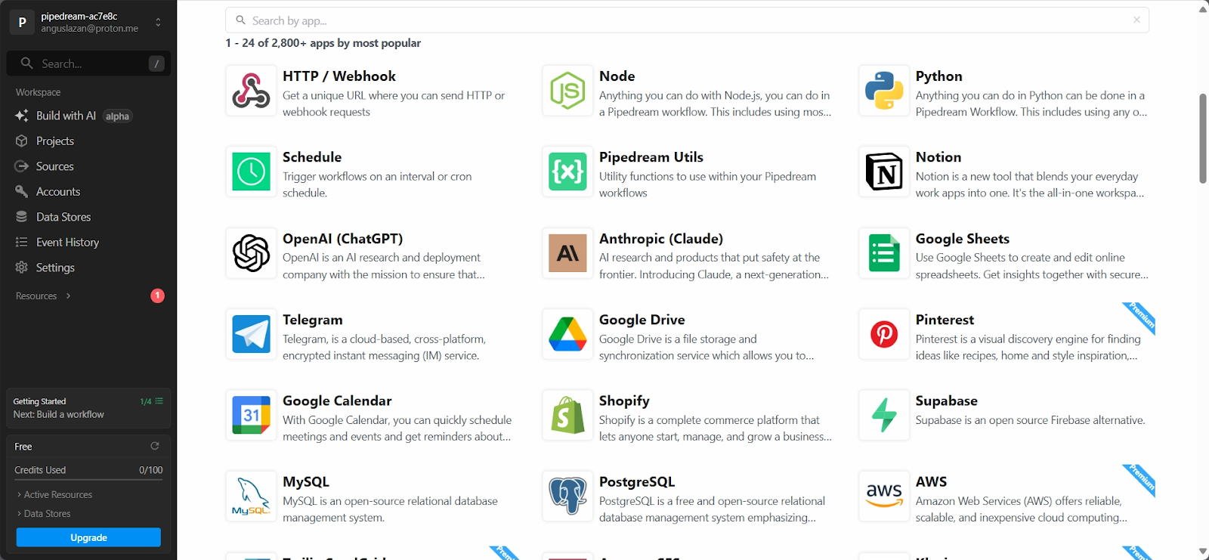Image resolution: width=1209 pixels, height=560 pixels.
Task: Open the Pipedream Utils icon
Action: pos(567,172)
